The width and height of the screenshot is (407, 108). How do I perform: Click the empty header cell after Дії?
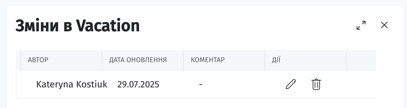(361, 60)
